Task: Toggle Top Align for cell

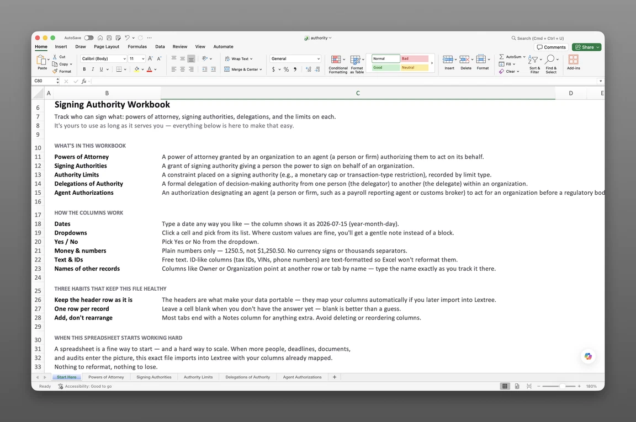Action: (173, 58)
